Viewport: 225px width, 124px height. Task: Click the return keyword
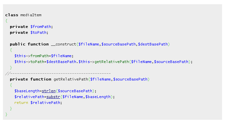pos(21,103)
